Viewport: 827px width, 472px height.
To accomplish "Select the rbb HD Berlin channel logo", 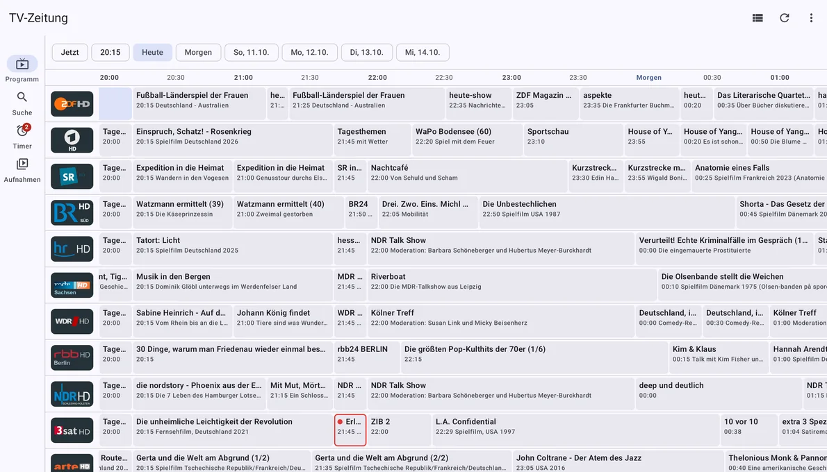I will tap(72, 358).
